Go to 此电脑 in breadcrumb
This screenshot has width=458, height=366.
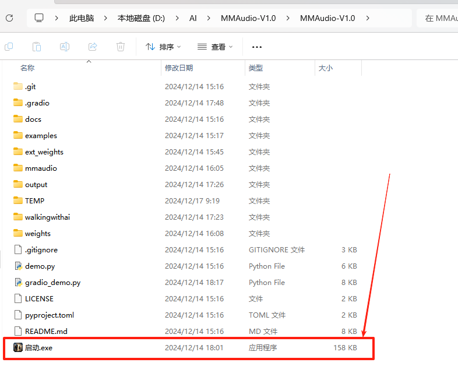[82, 18]
